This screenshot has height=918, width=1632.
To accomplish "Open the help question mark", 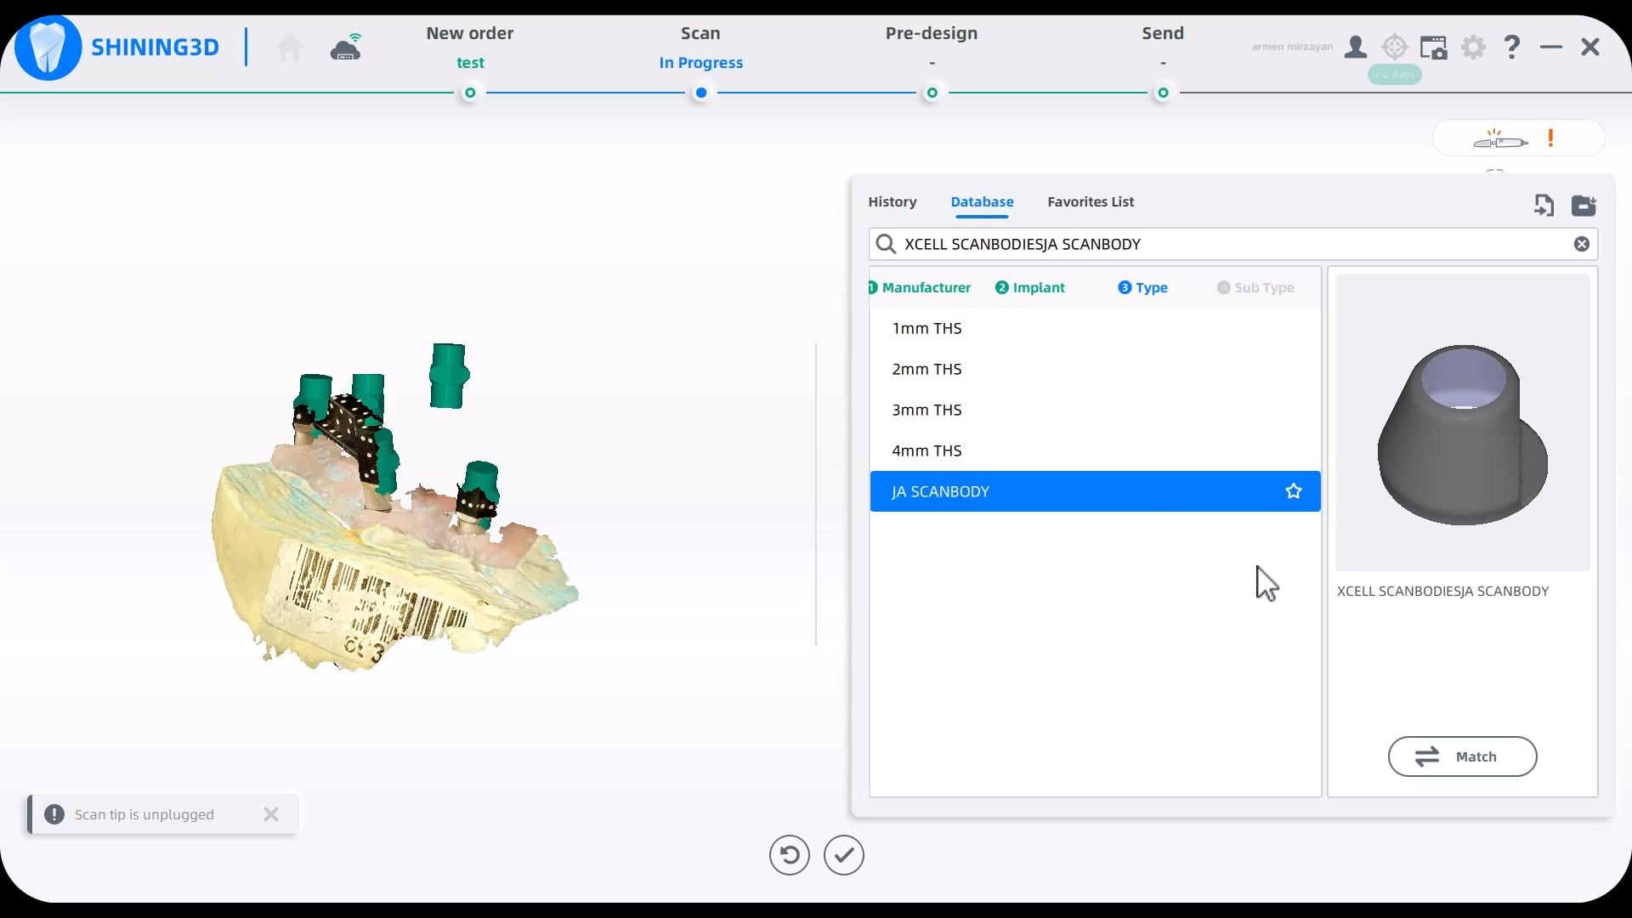I will click(x=1512, y=47).
